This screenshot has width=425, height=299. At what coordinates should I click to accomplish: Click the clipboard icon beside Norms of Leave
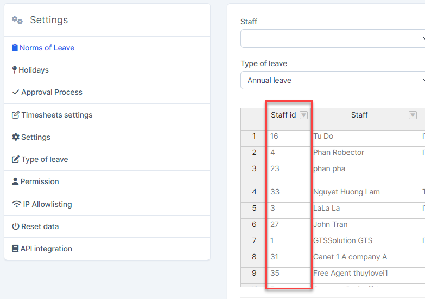coord(15,48)
